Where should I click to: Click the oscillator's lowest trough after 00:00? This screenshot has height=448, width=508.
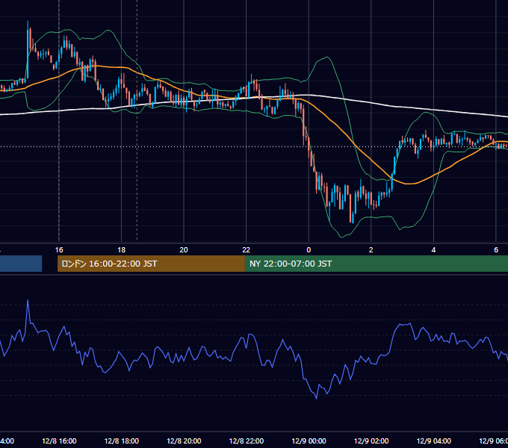[x=317, y=398]
